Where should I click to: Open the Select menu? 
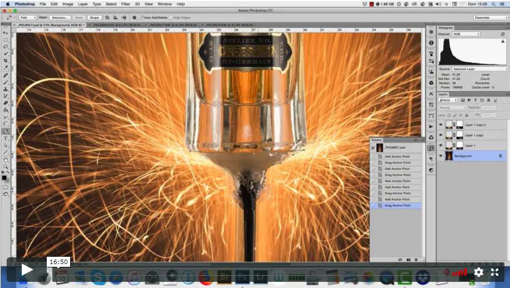point(111,4)
